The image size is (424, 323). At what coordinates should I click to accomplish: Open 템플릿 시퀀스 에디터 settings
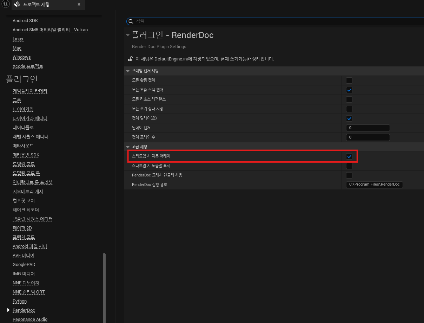[33, 219]
